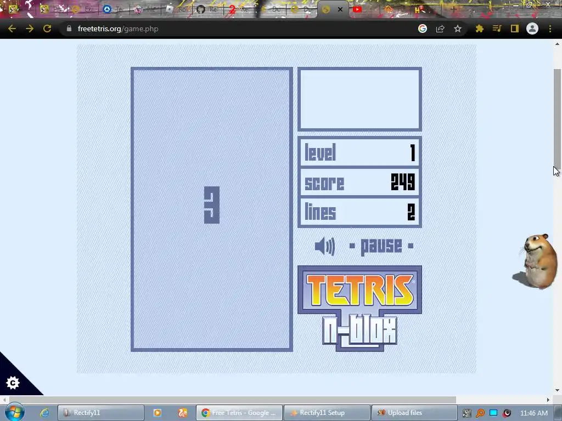Open media player taskbar icon
Image resolution: width=562 pixels, height=421 pixels.
[x=158, y=413]
